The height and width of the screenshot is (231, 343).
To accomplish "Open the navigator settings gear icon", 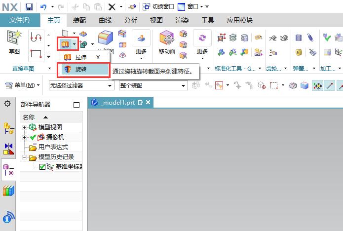I will [7, 104].
